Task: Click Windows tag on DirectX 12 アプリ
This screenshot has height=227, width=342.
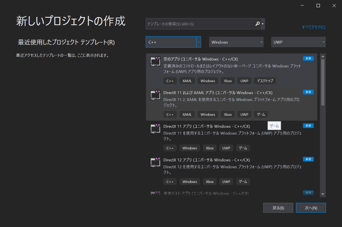Action: click(x=190, y=182)
